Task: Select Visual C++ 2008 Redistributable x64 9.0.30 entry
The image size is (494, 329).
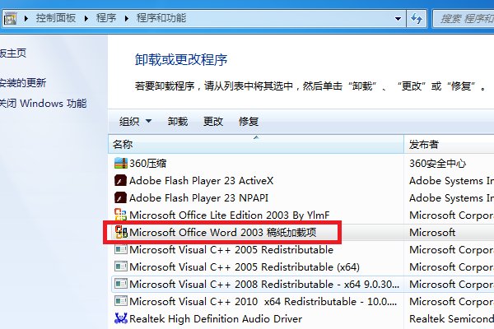Action: [x=264, y=285]
